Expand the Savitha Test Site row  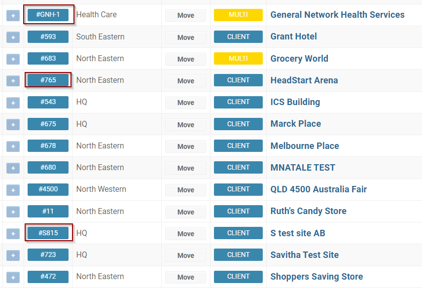[13, 255]
